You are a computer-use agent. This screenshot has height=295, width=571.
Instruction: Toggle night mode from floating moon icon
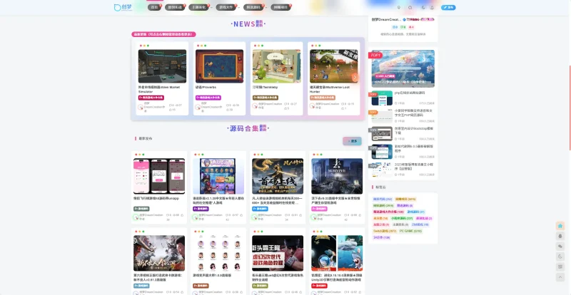click(560, 257)
